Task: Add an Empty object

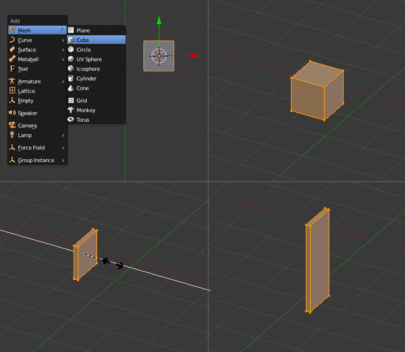Action: (37, 100)
